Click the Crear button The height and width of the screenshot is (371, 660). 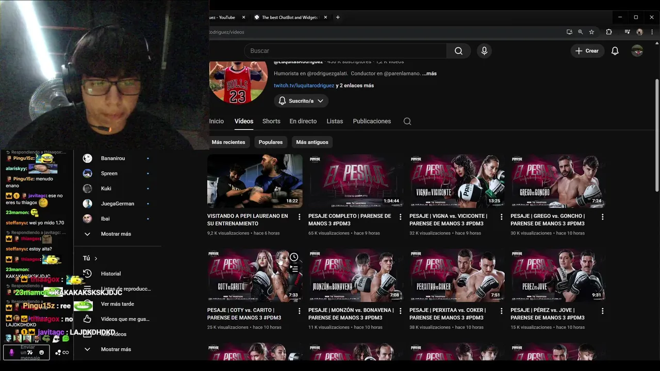coord(587,51)
